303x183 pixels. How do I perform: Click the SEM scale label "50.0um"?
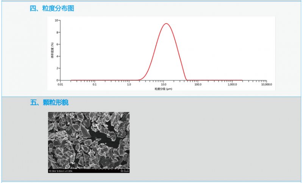click(x=125, y=171)
